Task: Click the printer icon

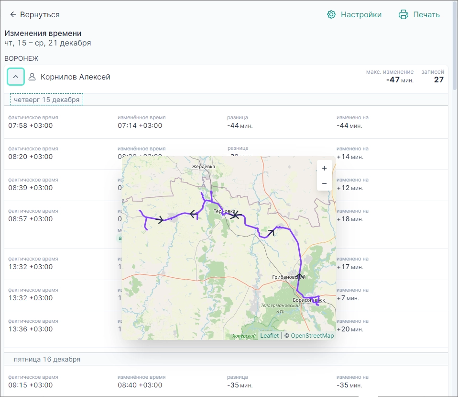Action: [403, 15]
